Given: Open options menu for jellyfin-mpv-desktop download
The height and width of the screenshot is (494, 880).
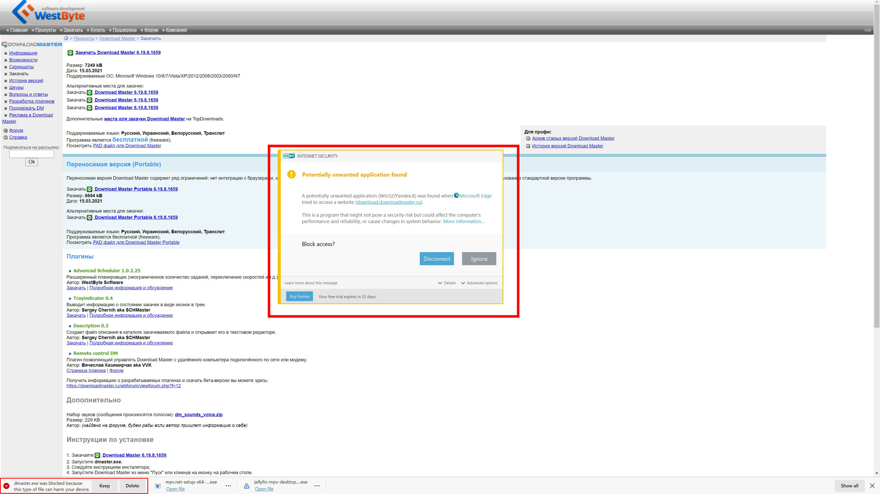Looking at the screenshot, I should tap(317, 486).
